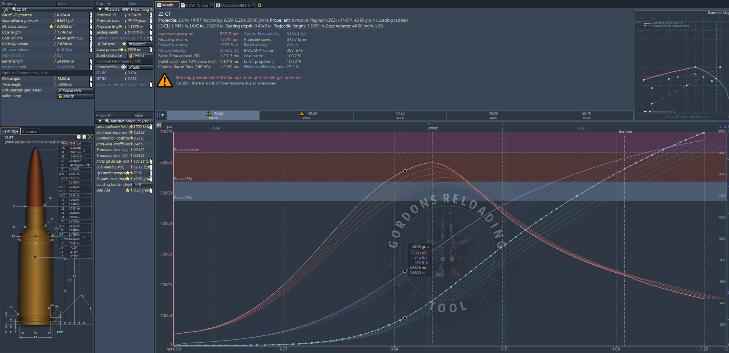Collapse the projectile panel with its arrow
Image resolution: width=729 pixels, height=353 pixels.
click(x=100, y=9)
